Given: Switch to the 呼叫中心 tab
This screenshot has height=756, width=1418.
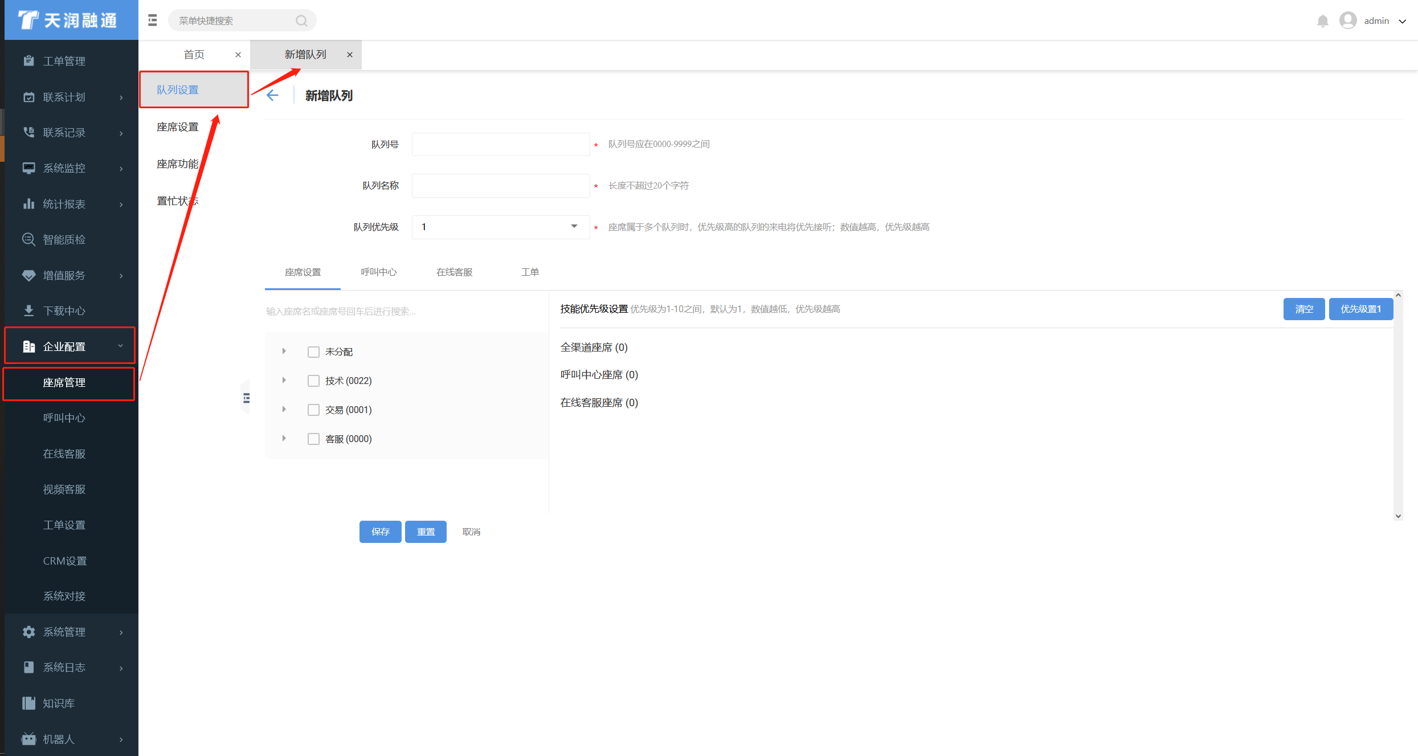Looking at the screenshot, I should coord(378,272).
